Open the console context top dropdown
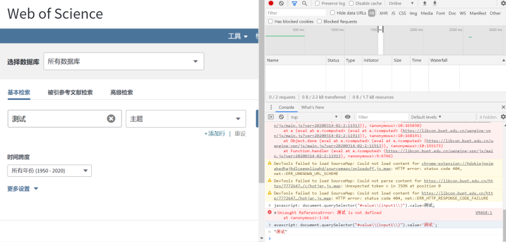 (x=314, y=117)
